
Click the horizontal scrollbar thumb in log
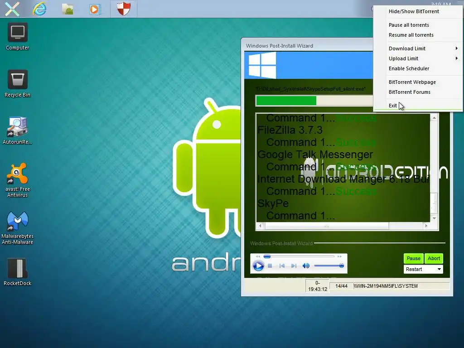(x=327, y=226)
